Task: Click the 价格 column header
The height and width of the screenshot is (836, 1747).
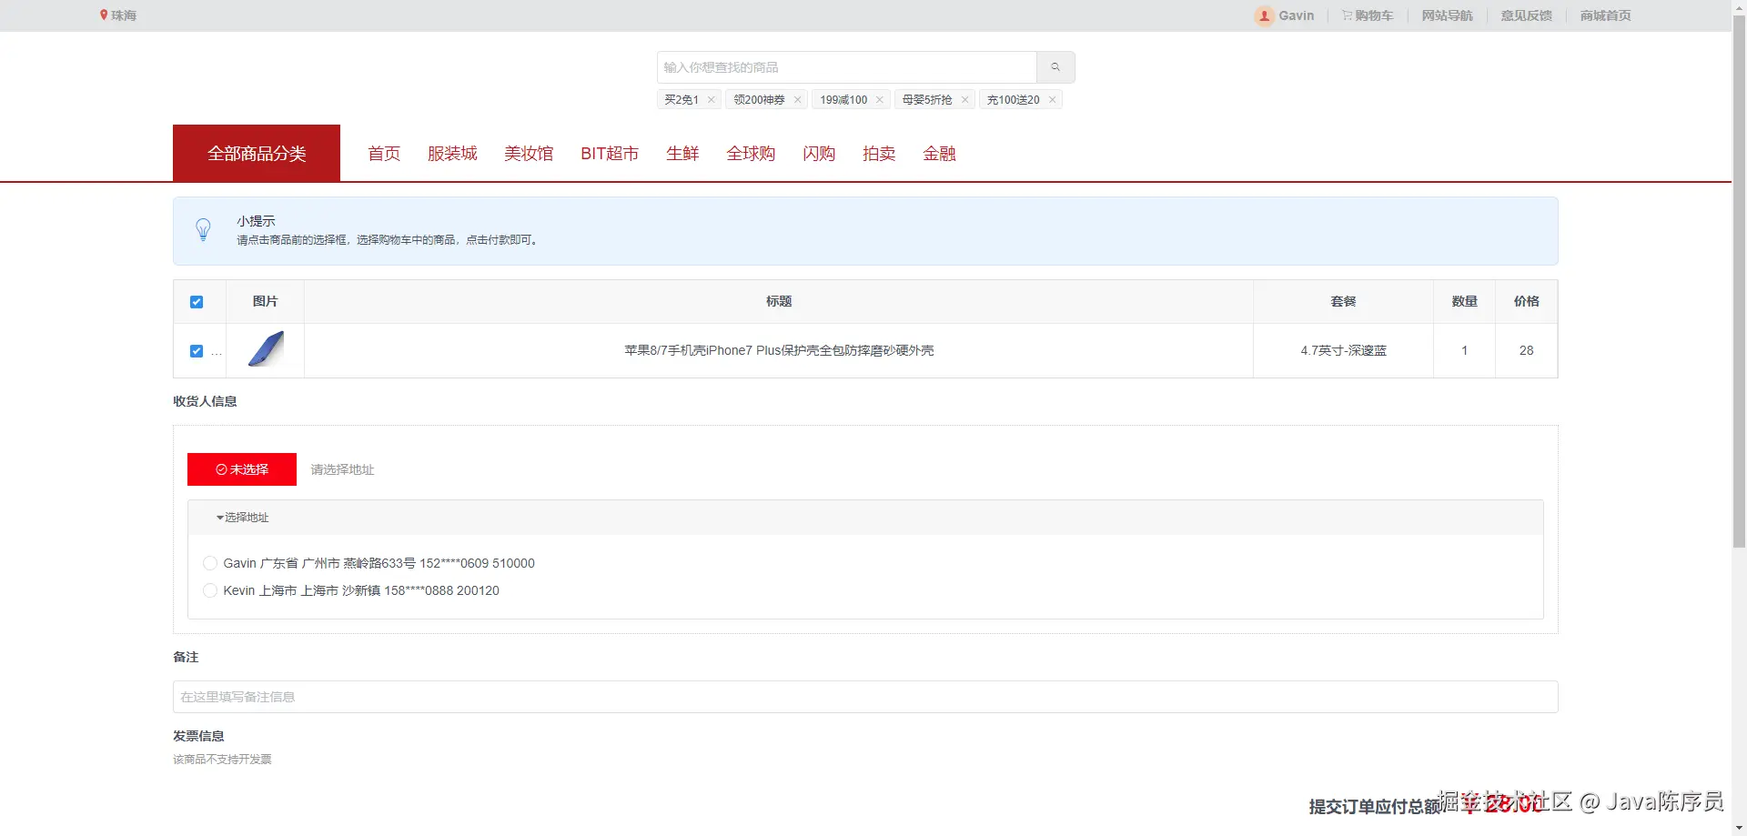Action: [x=1527, y=301]
